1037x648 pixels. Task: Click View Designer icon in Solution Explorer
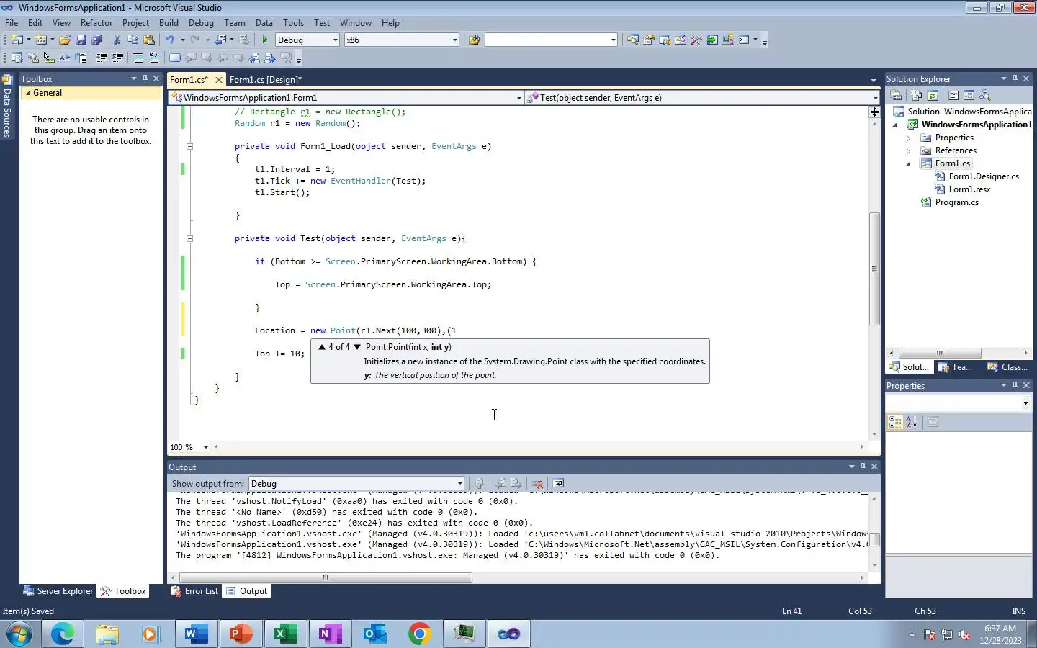(x=969, y=95)
